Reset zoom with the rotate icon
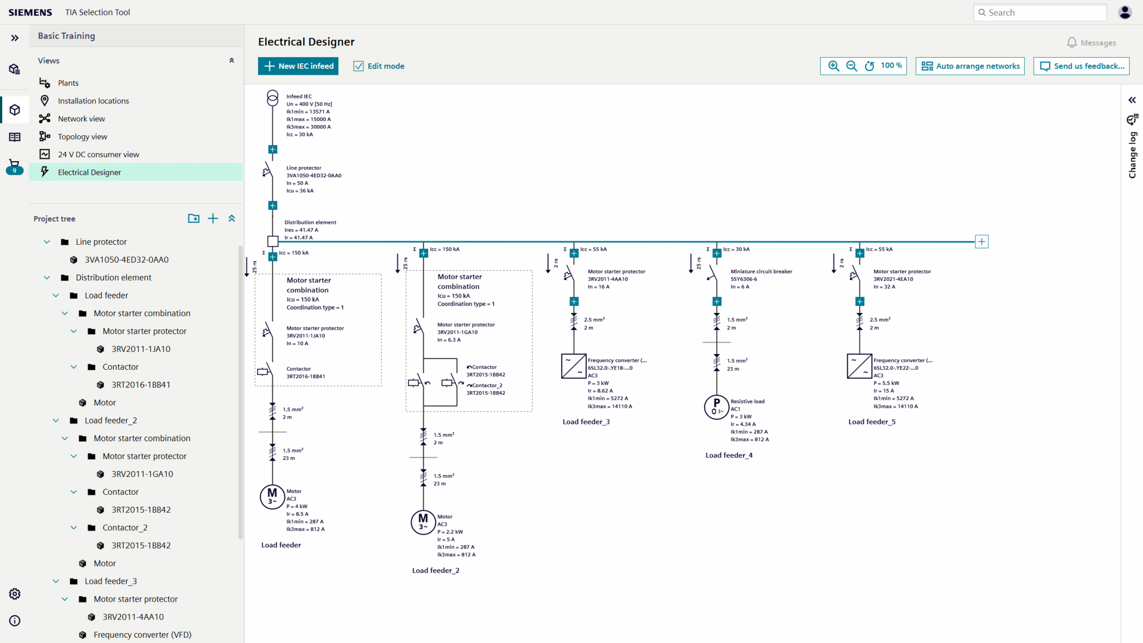 tap(869, 66)
